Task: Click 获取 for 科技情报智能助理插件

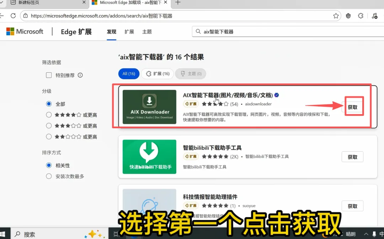Action: (352, 206)
